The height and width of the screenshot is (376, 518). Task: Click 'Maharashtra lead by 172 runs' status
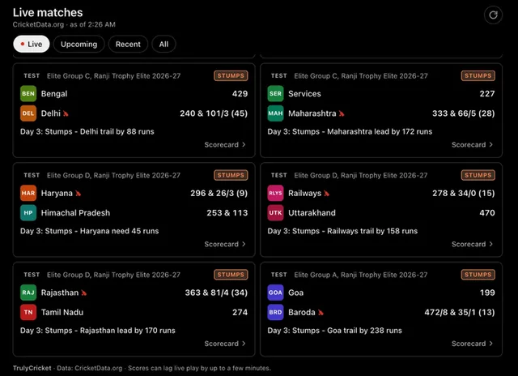(x=380, y=131)
